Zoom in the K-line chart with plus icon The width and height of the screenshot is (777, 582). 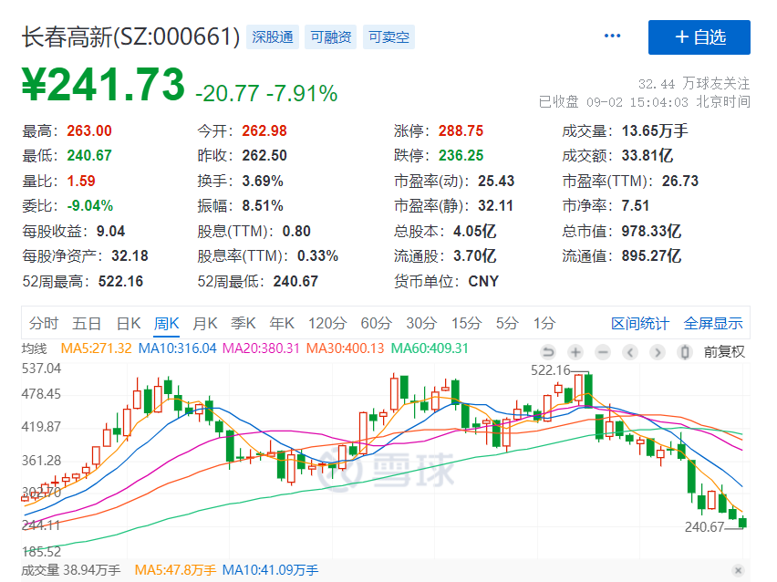575,352
